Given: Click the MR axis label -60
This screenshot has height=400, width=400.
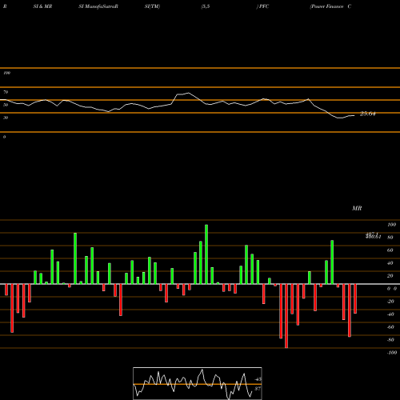Looking at the screenshot, I should (x=390, y=327).
